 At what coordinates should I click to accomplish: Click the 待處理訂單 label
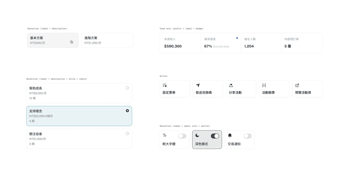point(291,39)
